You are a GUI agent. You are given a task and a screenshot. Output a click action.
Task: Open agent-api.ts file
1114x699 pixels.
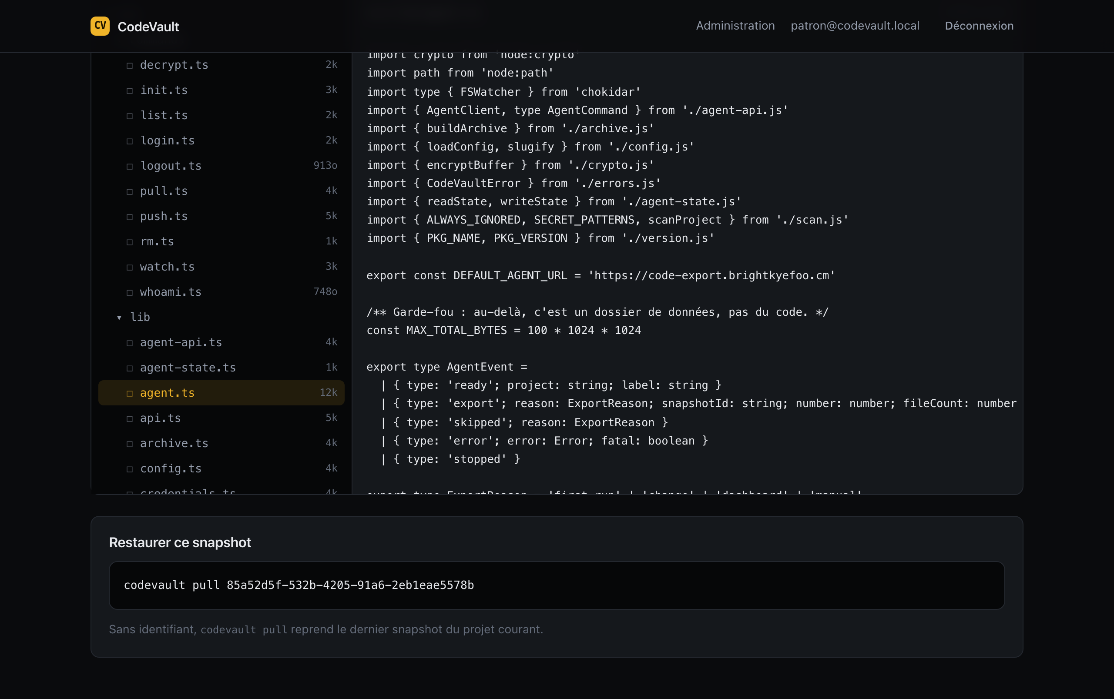221,342
